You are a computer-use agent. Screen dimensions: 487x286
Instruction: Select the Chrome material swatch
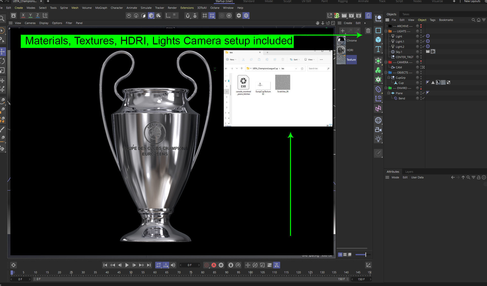[x=341, y=41]
